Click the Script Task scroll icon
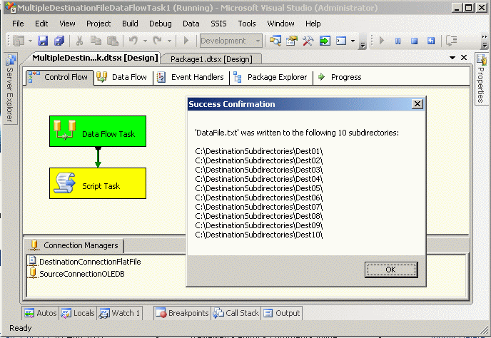This screenshot has width=491, height=338. [65, 183]
